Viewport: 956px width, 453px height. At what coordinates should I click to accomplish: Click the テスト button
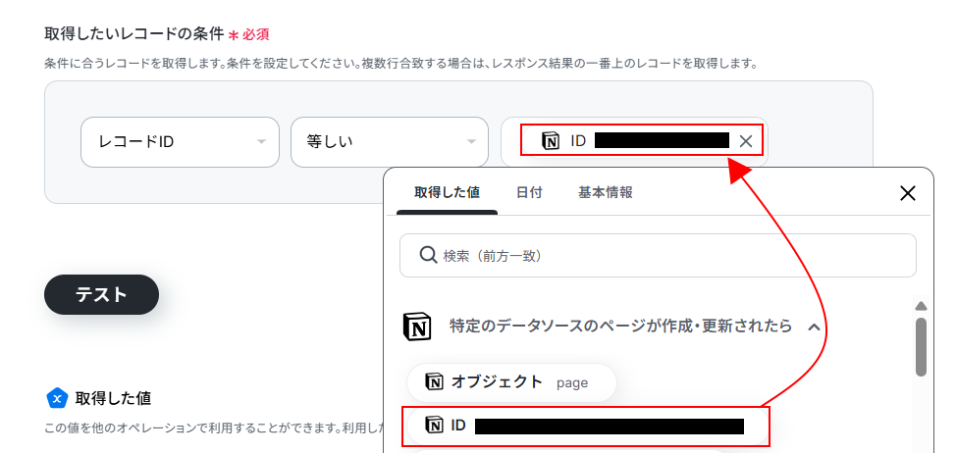[x=101, y=295]
